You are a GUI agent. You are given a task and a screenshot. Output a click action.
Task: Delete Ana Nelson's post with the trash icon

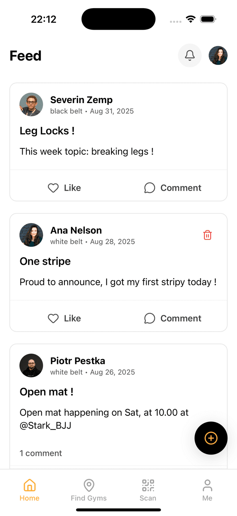(x=207, y=235)
